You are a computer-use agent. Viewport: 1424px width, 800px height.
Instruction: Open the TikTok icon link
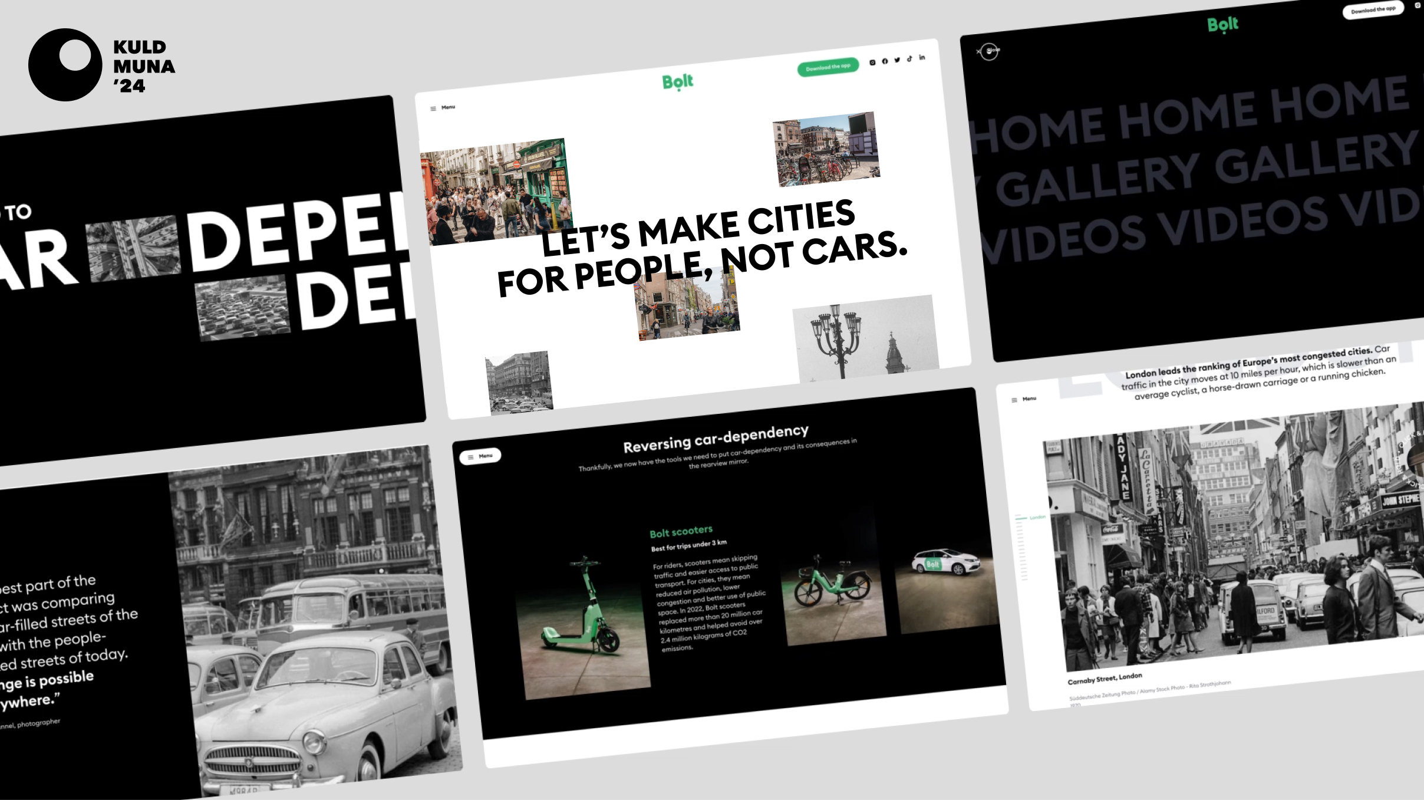click(x=909, y=59)
